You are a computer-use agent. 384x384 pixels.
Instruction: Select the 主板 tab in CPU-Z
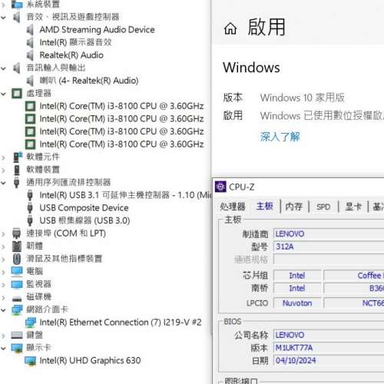(x=265, y=206)
